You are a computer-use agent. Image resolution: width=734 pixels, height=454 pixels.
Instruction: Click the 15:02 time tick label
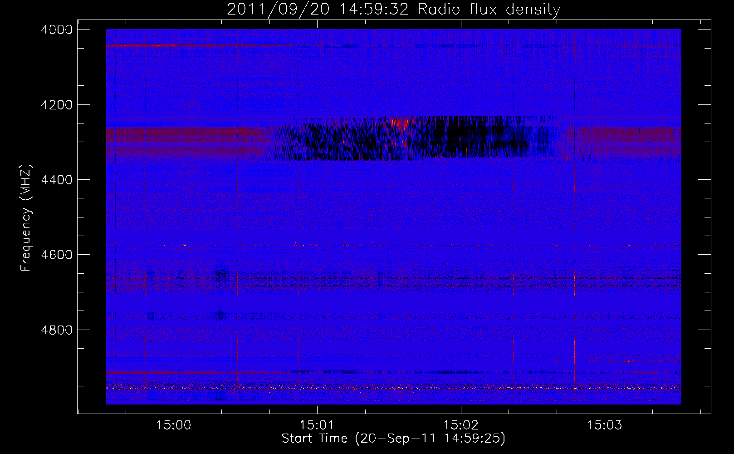pyautogui.click(x=461, y=425)
